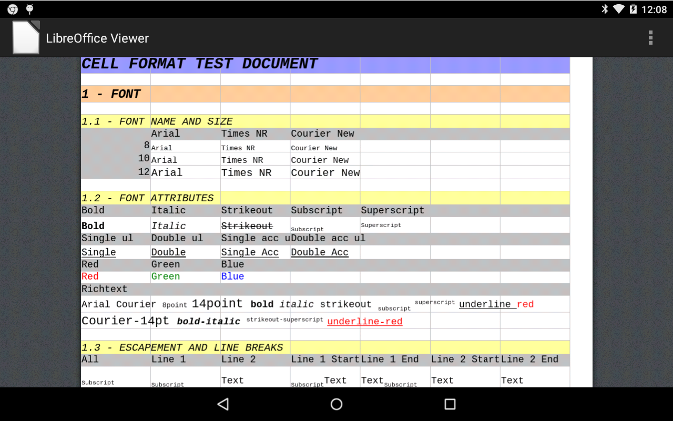Screen dimensions: 673x421
Task: Tap the Back navigation arrow
Action: click(223, 404)
